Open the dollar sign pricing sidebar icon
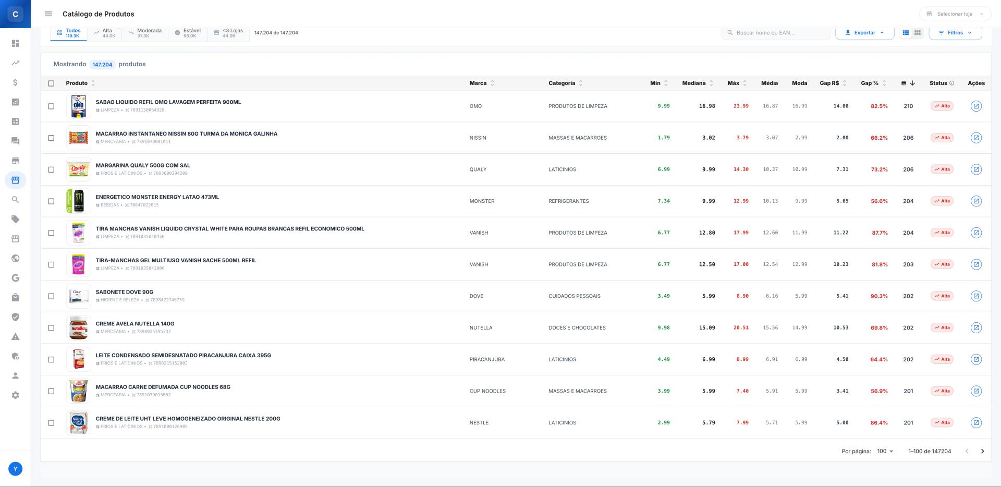The height and width of the screenshot is (487, 1001). [15, 82]
